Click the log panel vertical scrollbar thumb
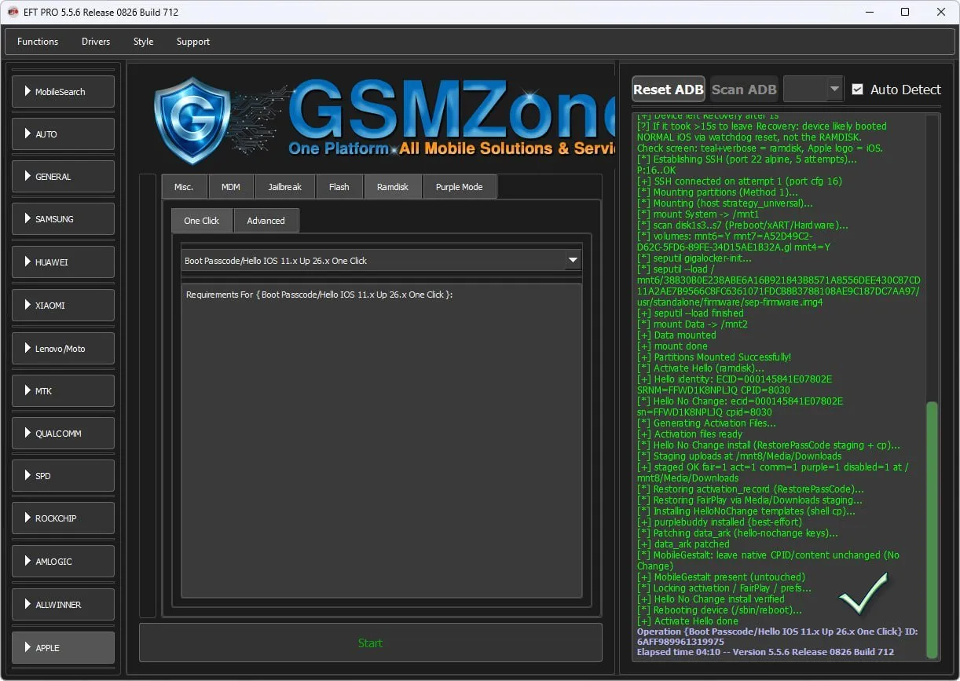 (933, 529)
